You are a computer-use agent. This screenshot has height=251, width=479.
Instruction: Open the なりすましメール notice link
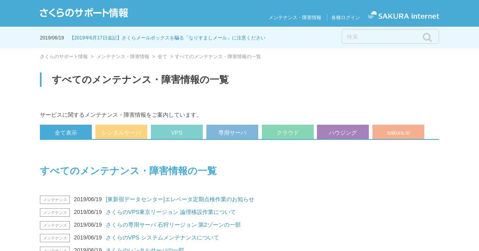pos(167,38)
